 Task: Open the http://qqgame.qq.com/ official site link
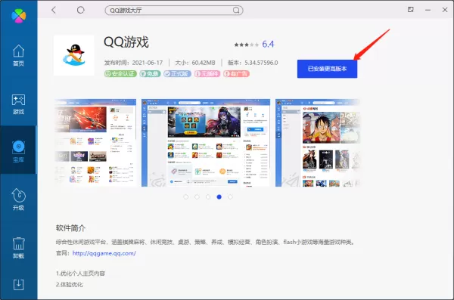[x=104, y=253]
